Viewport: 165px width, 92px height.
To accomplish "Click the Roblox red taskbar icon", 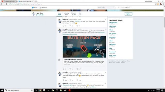I will [x=70, y=90].
